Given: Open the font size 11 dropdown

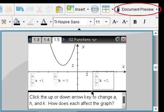Looking at the screenshot, I should pyautogui.click(x=106, y=22).
